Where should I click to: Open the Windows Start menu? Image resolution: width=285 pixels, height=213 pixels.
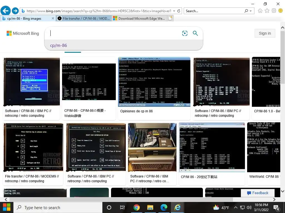point(7,207)
